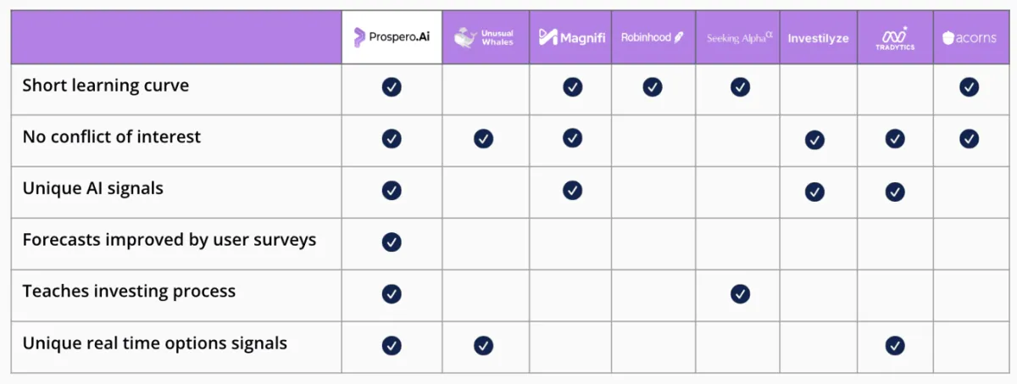Select Forecasts improved by user surveys label
The width and height of the screenshot is (1017, 384).
point(169,240)
